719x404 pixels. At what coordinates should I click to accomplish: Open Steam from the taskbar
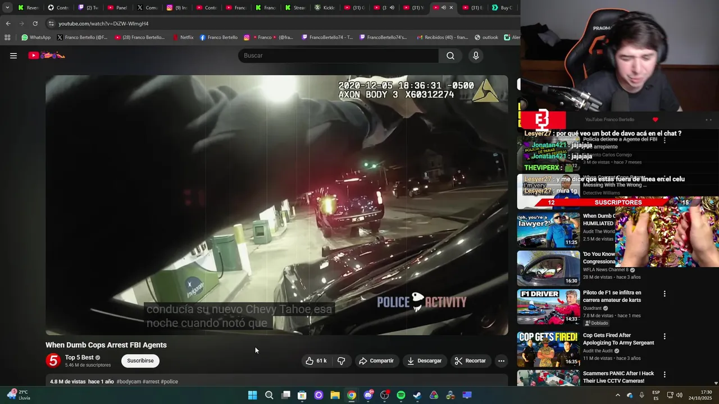417,395
